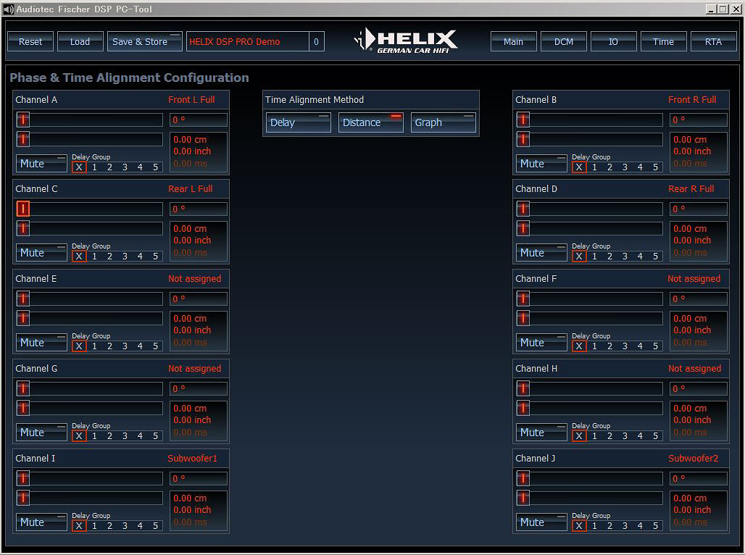
Task: Mute Channel J Subwoofer2
Action: click(541, 522)
